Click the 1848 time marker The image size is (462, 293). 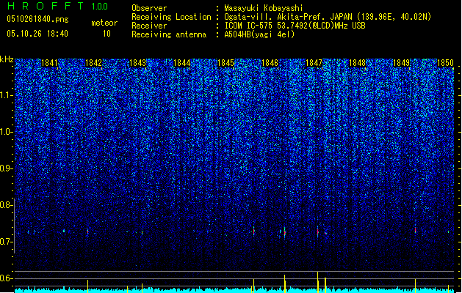[358, 63]
